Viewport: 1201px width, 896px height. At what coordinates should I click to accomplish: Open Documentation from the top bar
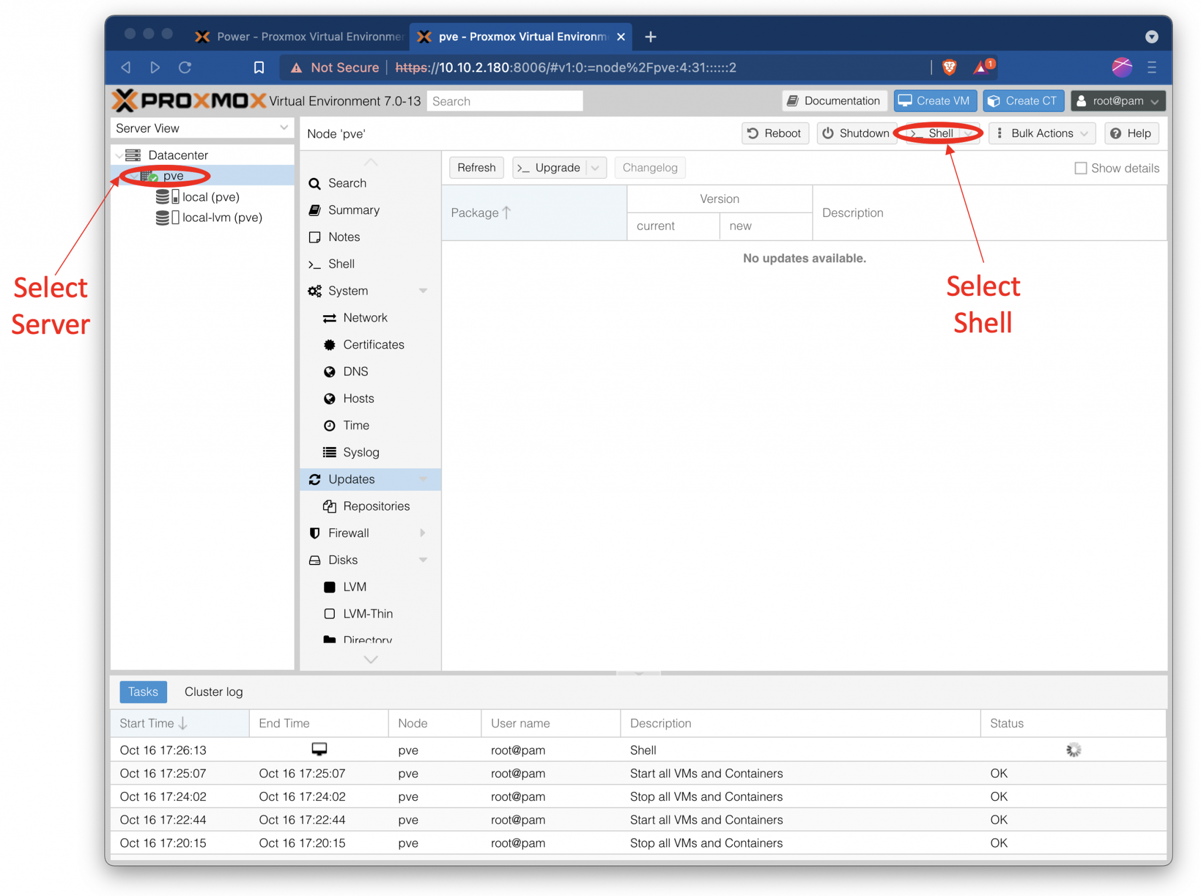(x=834, y=100)
